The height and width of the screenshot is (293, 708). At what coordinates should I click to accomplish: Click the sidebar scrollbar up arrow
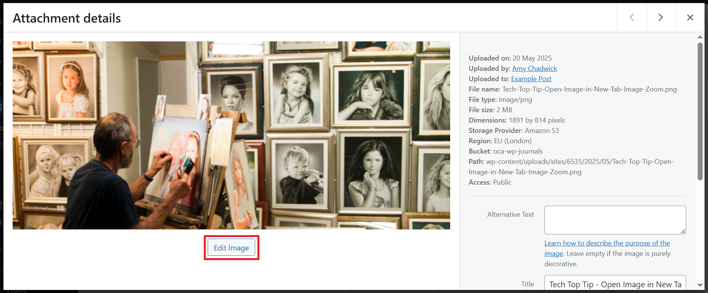700,37
